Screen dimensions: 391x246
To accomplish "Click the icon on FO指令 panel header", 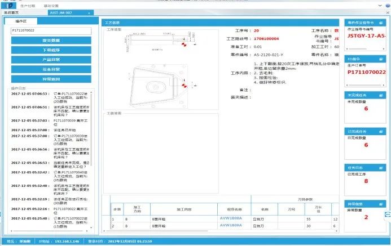I will pos(382,59).
